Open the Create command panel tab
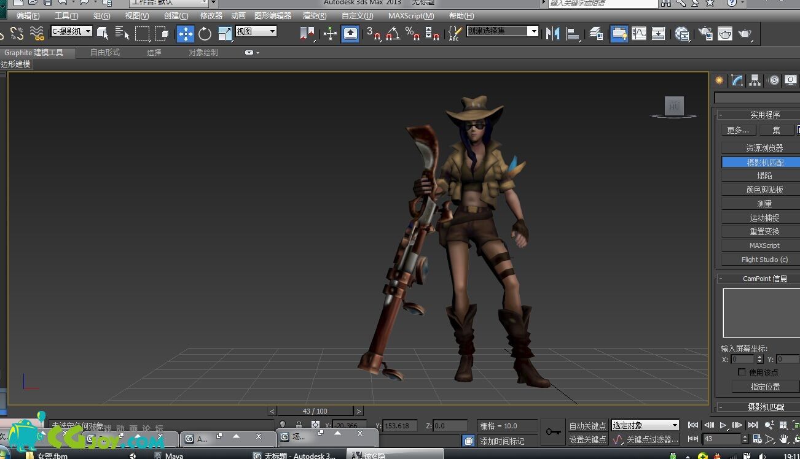Image resolution: width=800 pixels, height=459 pixels. click(x=719, y=80)
